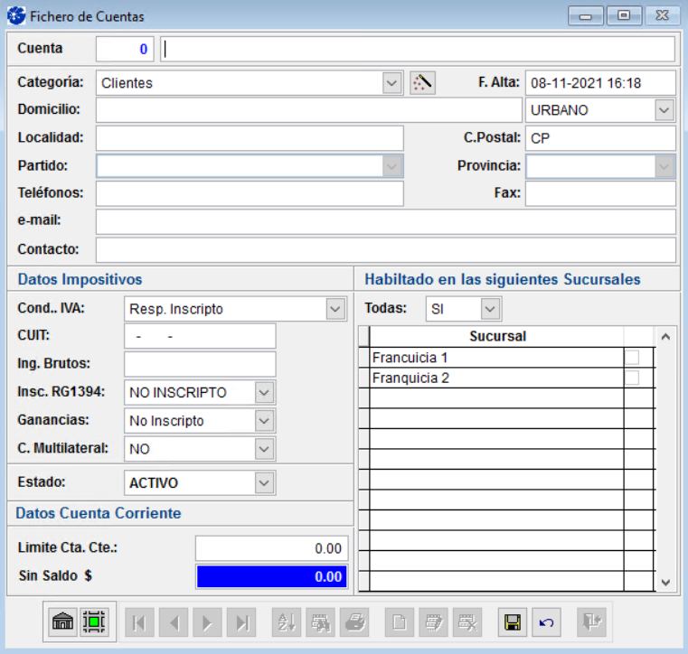Image resolution: width=688 pixels, height=654 pixels.
Task: Click the A-Z sort icon
Action: (x=287, y=621)
